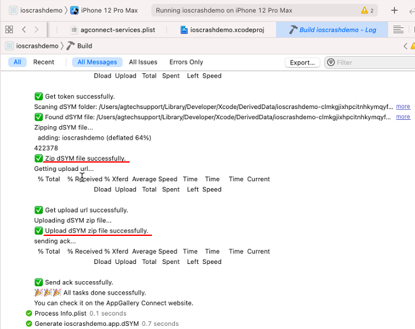Image resolution: width=415 pixels, height=329 pixels.
Task: Click the ioscrashdemo scheme icon in toolbar
Action: (13, 11)
